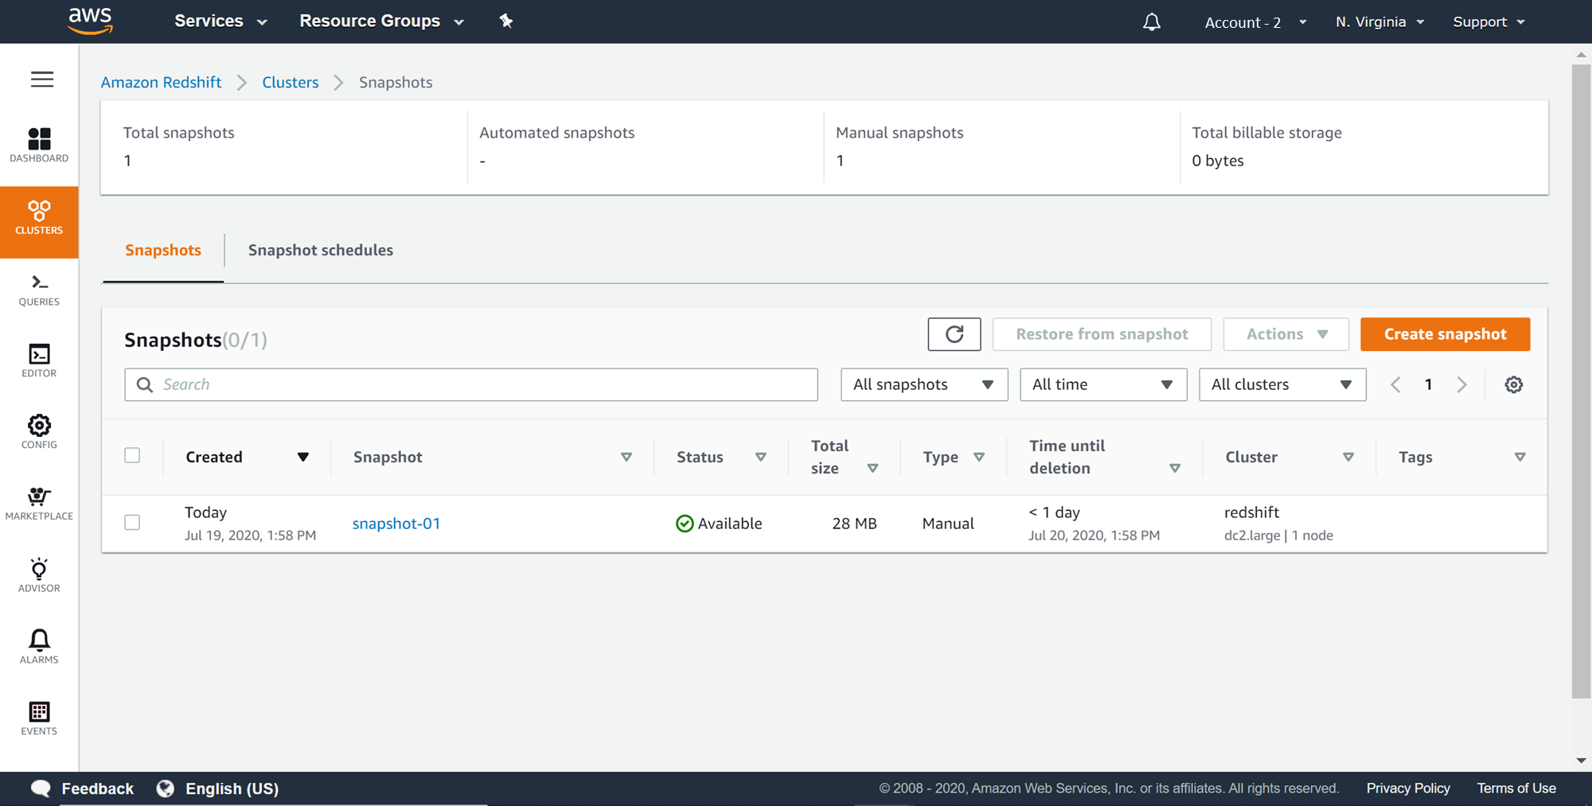Open the query Editor icon
The image size is (1592, 806).
coord(39,360)
